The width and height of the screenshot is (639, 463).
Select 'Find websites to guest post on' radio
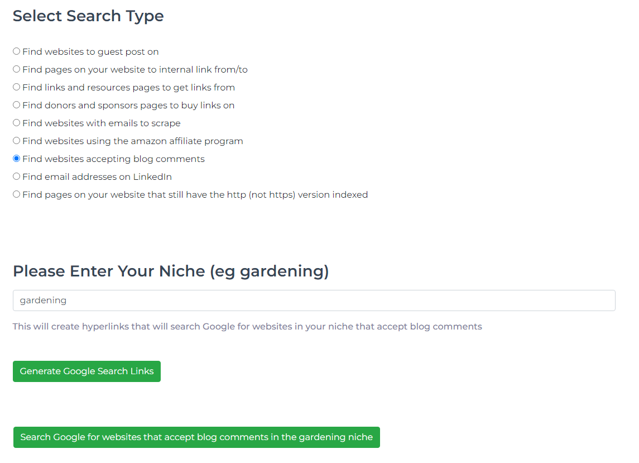tap(16, 51)
